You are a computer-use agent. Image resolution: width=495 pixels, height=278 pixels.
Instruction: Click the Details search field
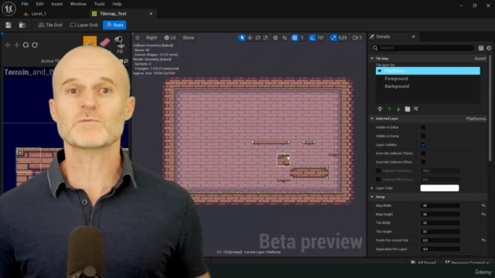click(423, 48)
